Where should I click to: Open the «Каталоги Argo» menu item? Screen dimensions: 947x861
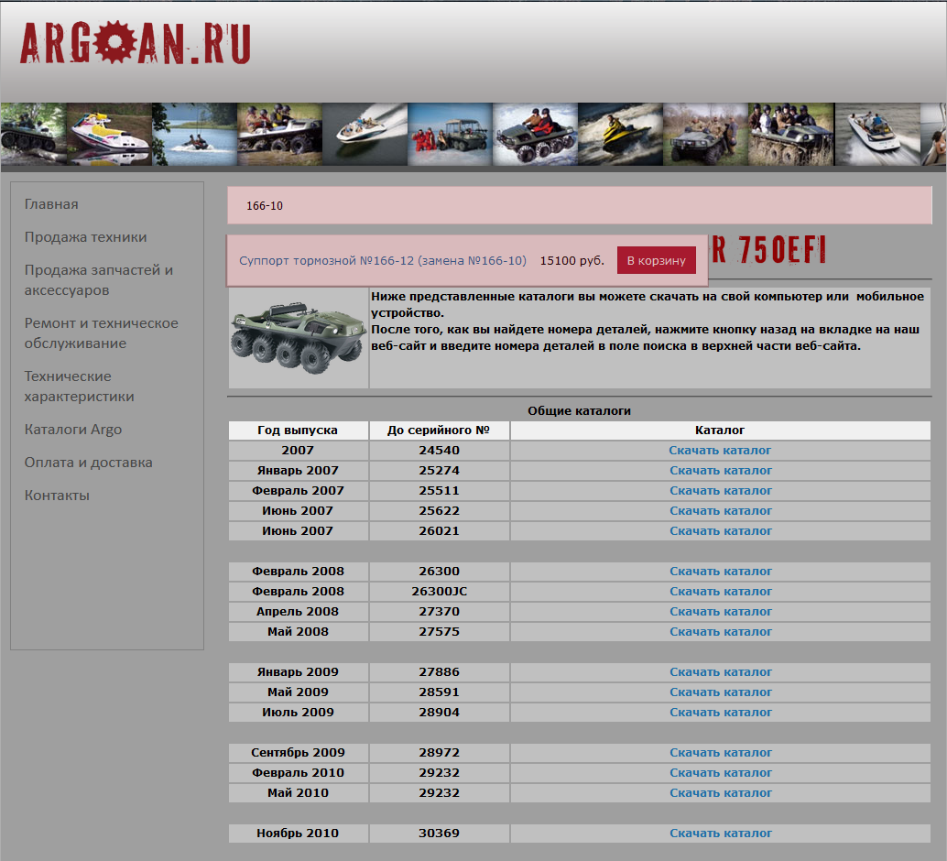coord(73,430)
